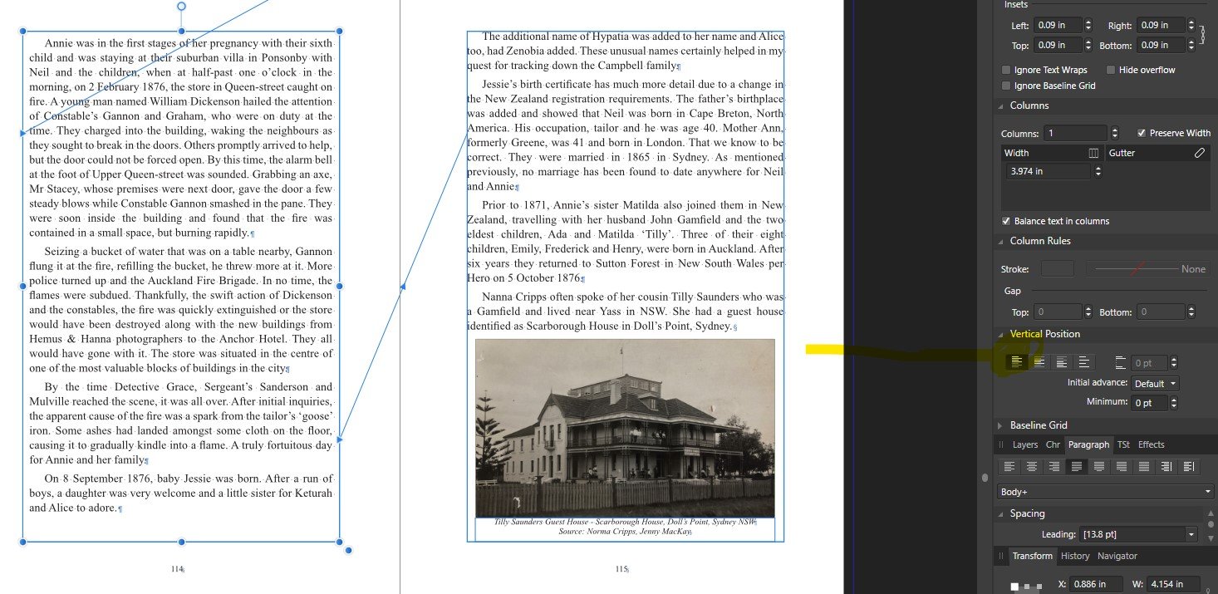Viewport: 1218px width, 594px height.
Task: Select the Paragraph tab
Action: pyautogui.click(x=1088, y=444)
